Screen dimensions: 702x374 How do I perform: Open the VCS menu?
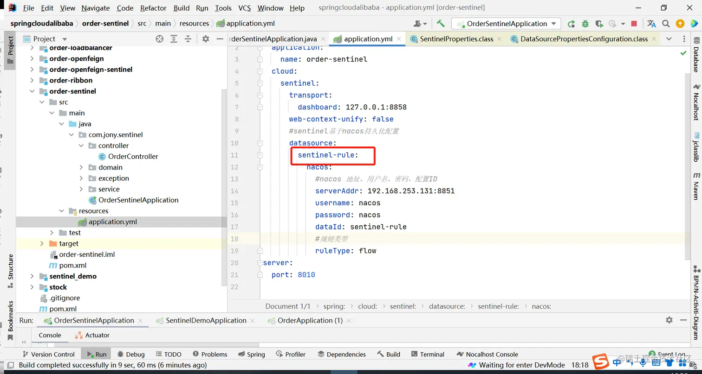244,8
